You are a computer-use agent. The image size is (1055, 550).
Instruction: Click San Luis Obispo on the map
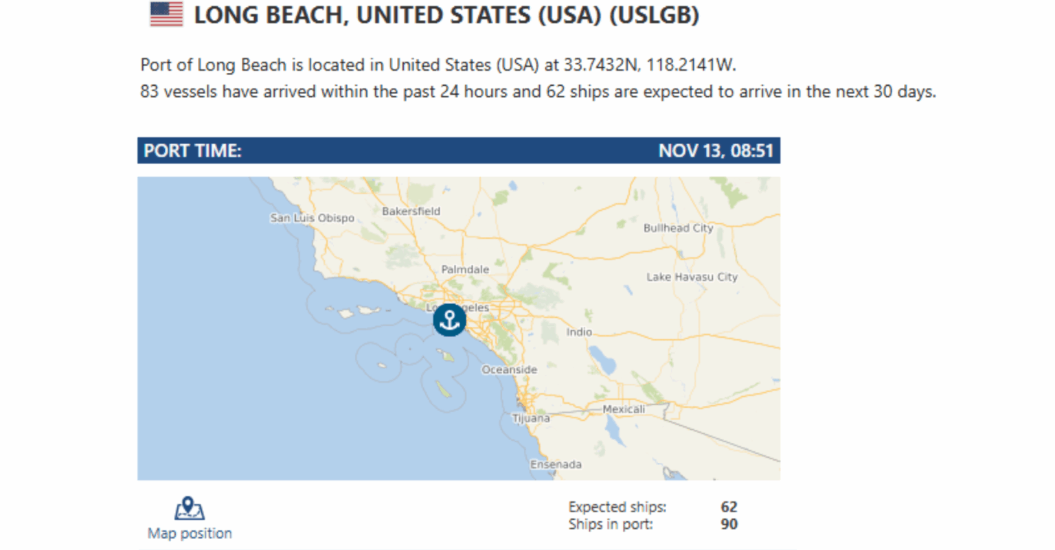click(x=313, y=218)
